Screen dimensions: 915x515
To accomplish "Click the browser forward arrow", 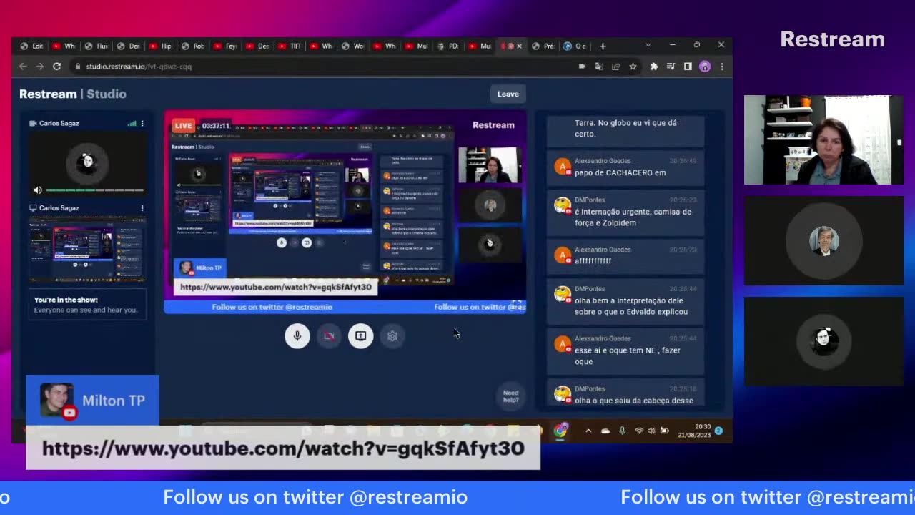I will pos(39,67).
